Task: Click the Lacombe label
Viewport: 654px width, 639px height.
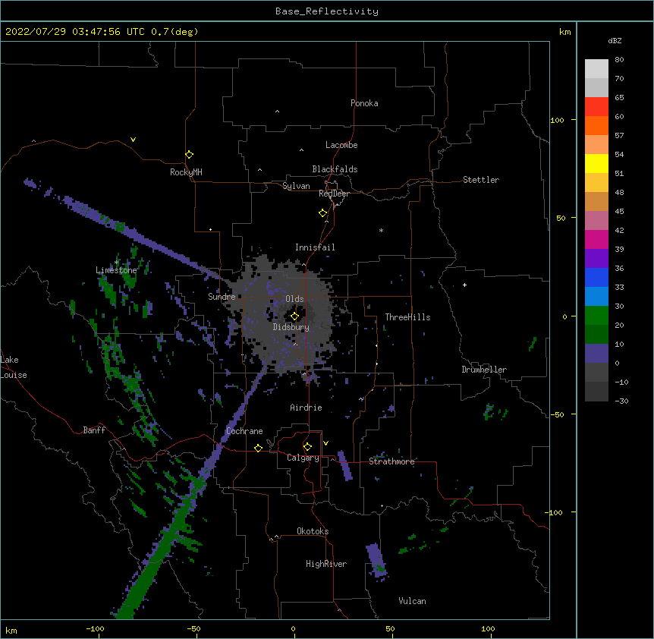Action: click(341, 145)
